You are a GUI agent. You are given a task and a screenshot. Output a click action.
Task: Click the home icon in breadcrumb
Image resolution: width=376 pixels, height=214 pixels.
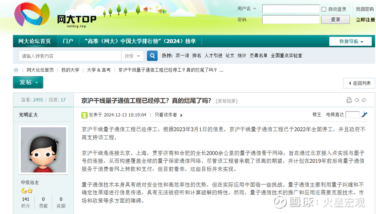[16, 70]
